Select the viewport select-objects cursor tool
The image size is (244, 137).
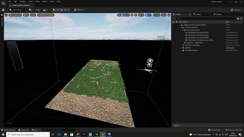[x=119, y=15]
